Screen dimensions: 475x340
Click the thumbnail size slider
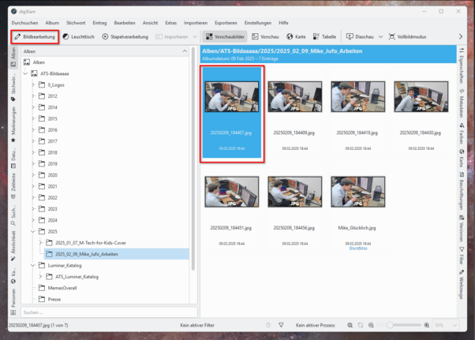pyautogui.click(x=399, y=325)
